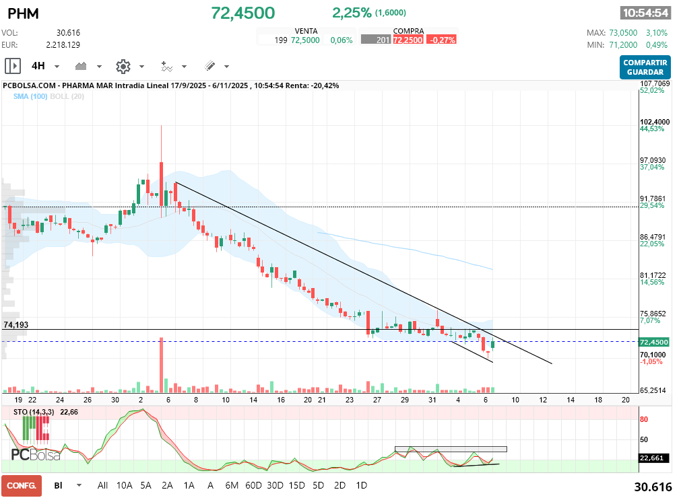Select the pencil drawing tools icon
This screenshot has height=500, width=681.
click(209, 66)
